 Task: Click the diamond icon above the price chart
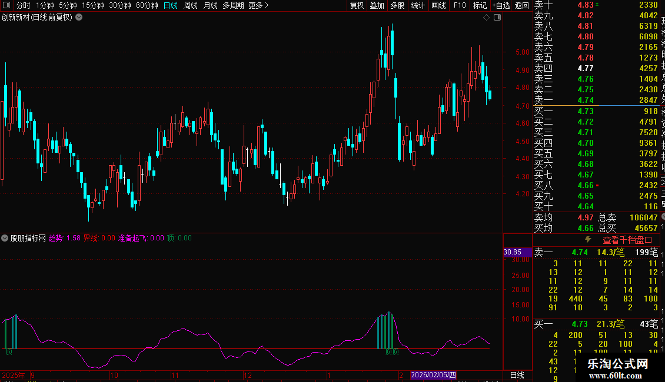[486, 18]
